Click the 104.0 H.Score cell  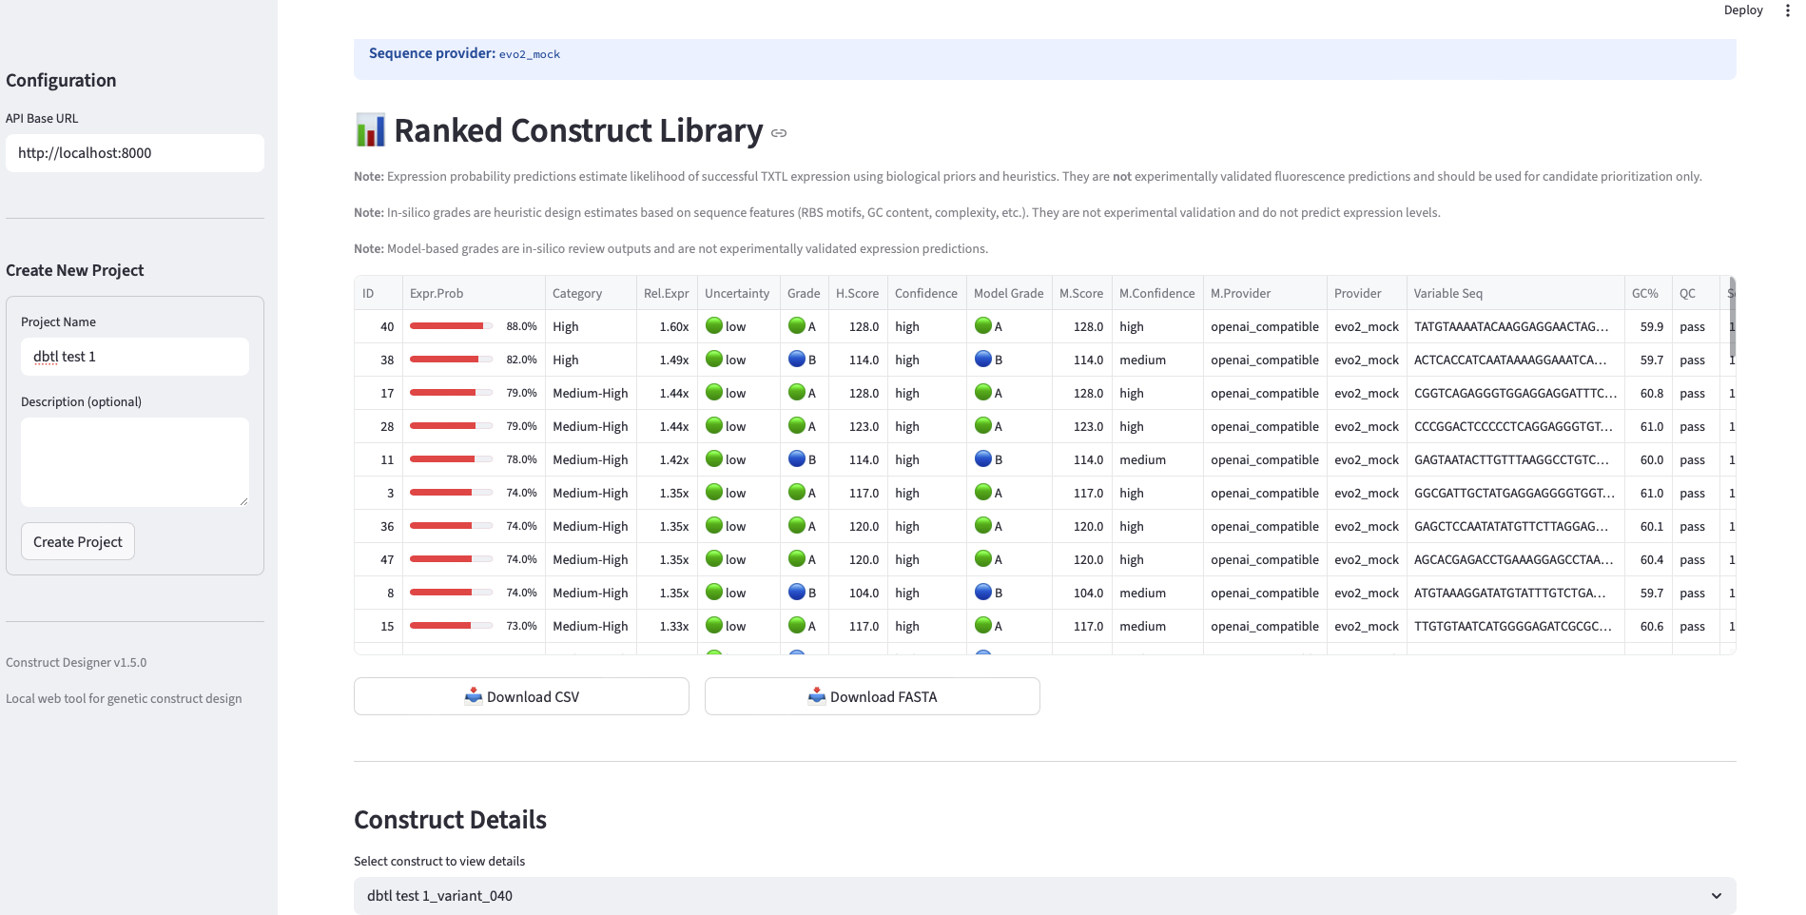coord(858,593)
